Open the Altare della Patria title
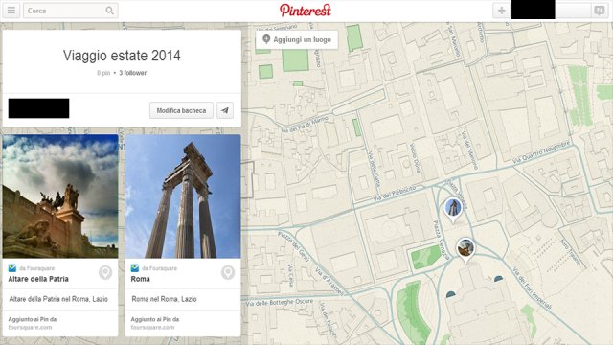 pos(38,279)
